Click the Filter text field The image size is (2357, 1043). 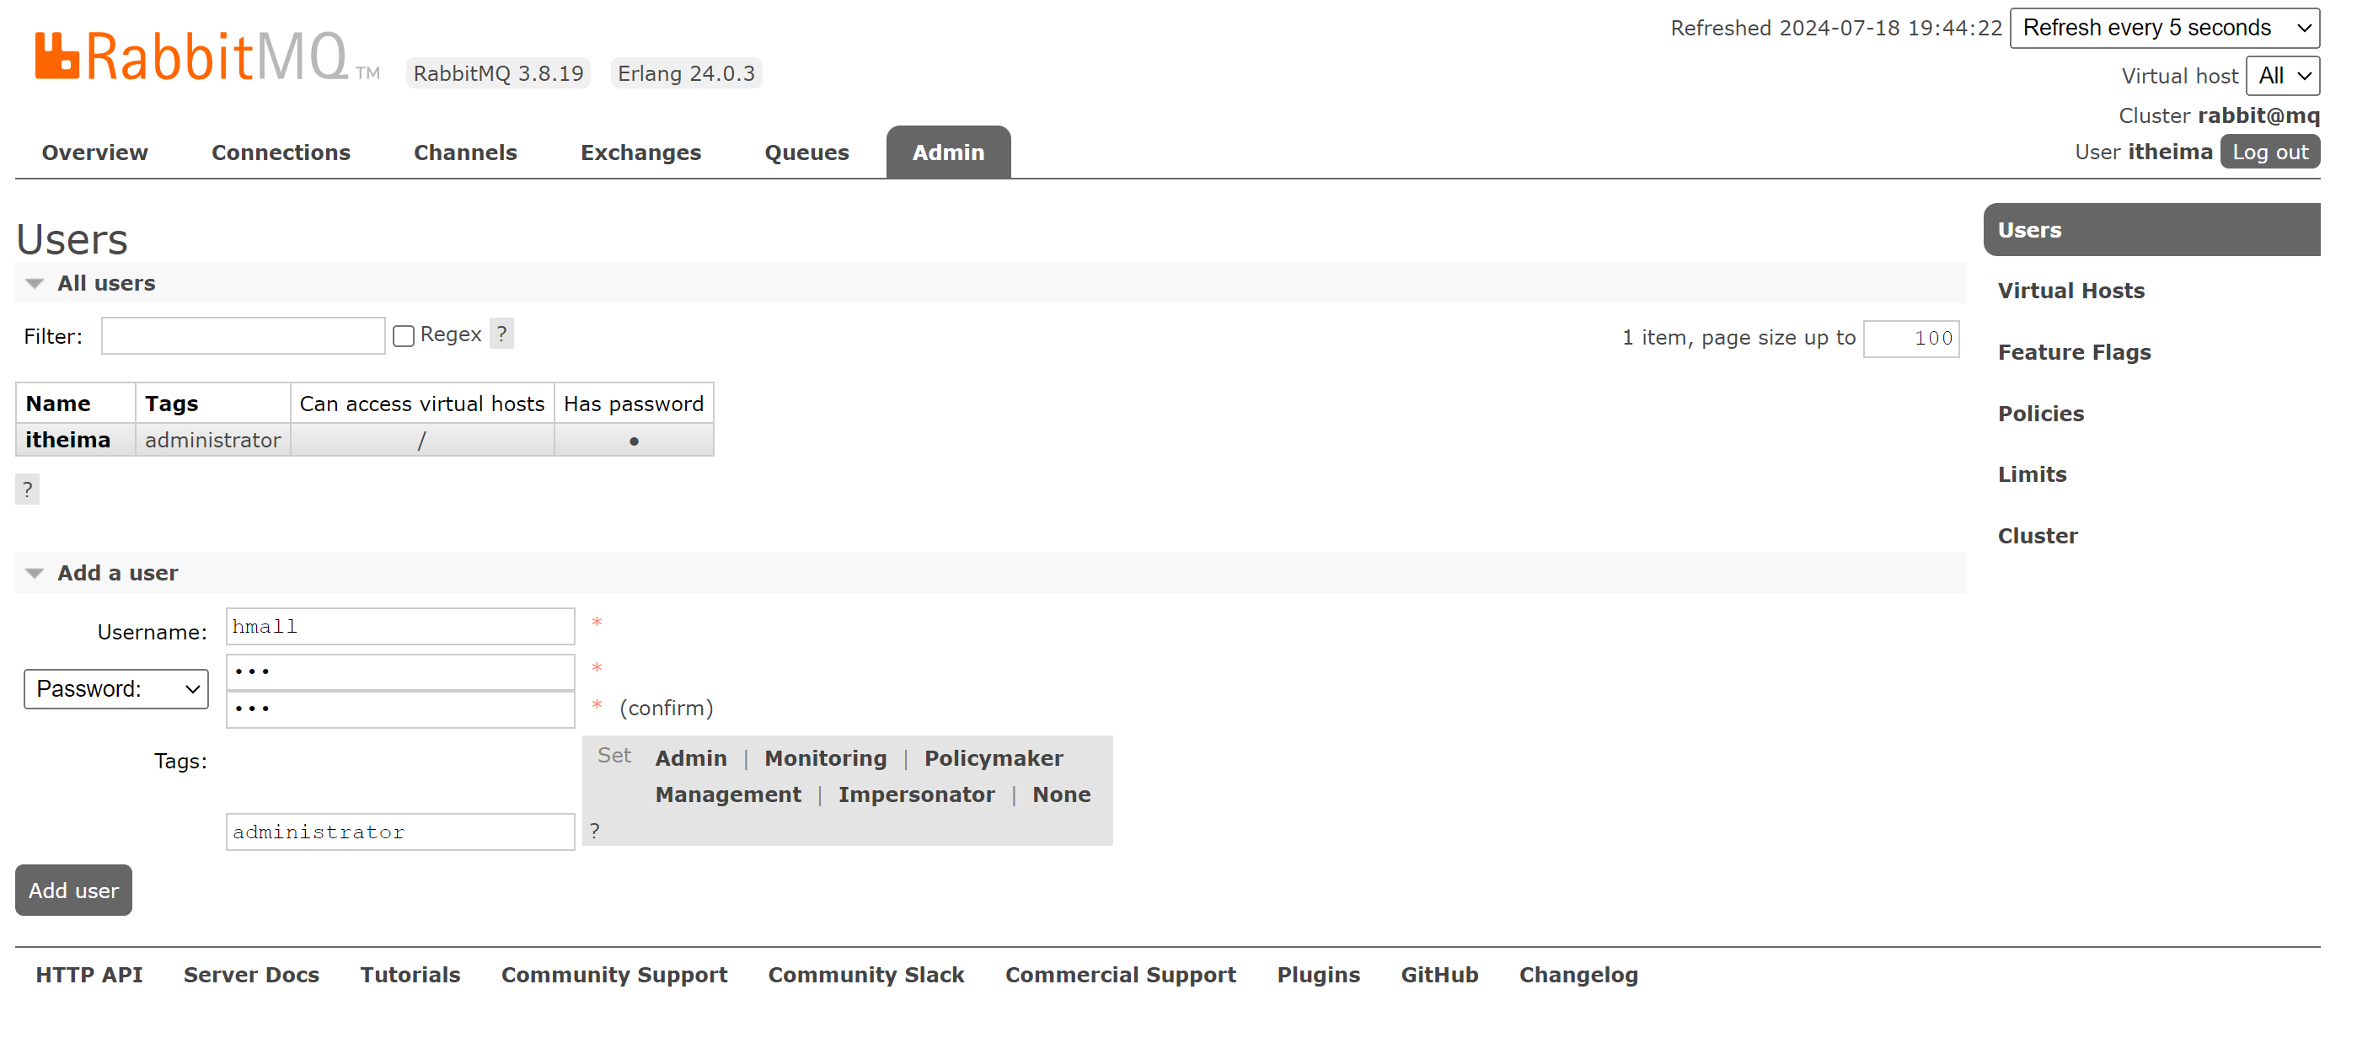click(243, 336)
